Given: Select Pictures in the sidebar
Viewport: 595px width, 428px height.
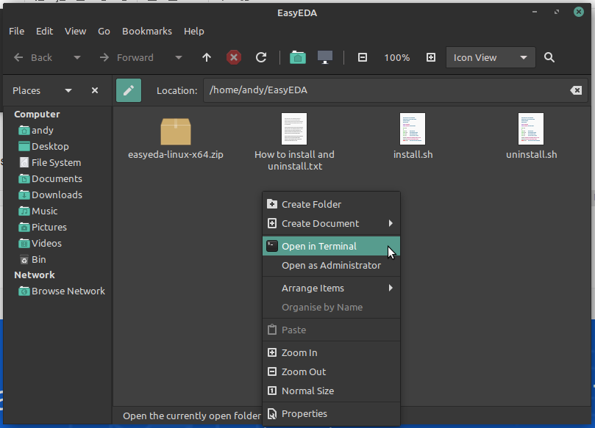Looking at the screenshot, I should coord(43,228).
